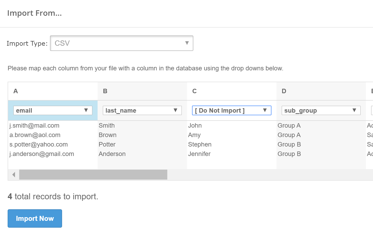The width and height of the screenshot is (373, 235).
Task: Click the left scroll arrow of the table
Action: pos(14,175)
